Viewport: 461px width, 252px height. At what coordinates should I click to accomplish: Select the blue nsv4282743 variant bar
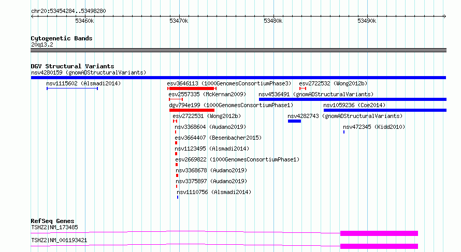click(x=294, y=121)
